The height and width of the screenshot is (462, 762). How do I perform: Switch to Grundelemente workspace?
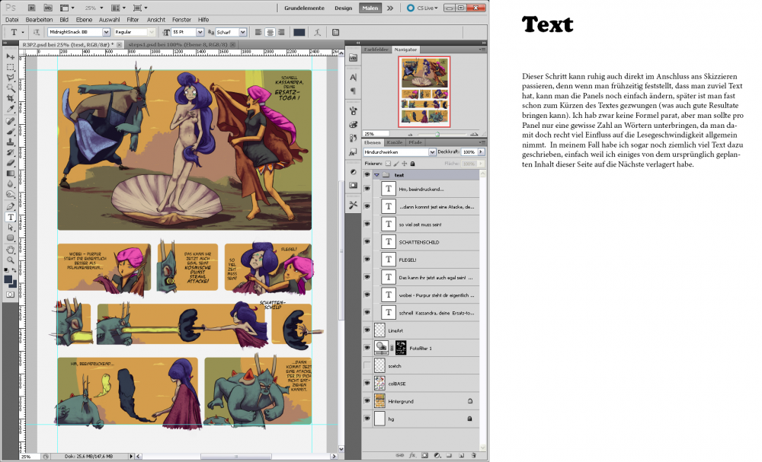click(x=304, y=8)
